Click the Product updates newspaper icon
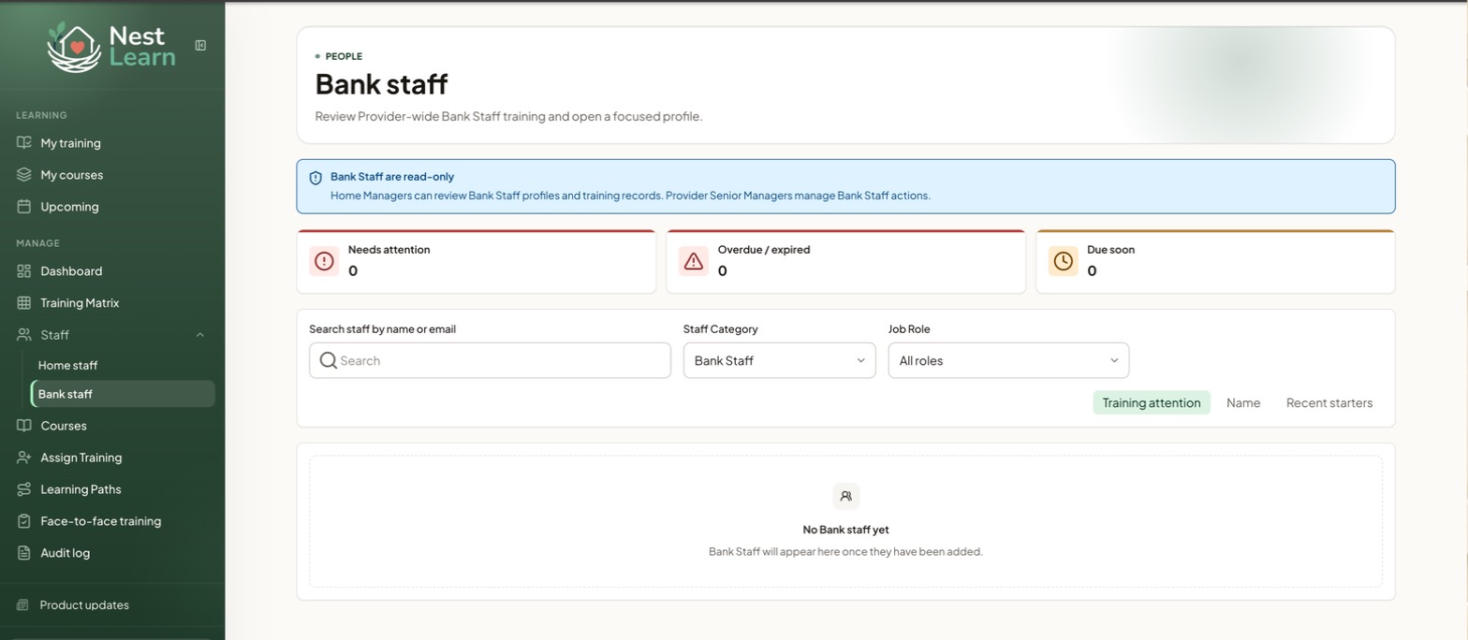Viewport: 1468px width, 640px height. pyautogui.click(x=23, y=605)
